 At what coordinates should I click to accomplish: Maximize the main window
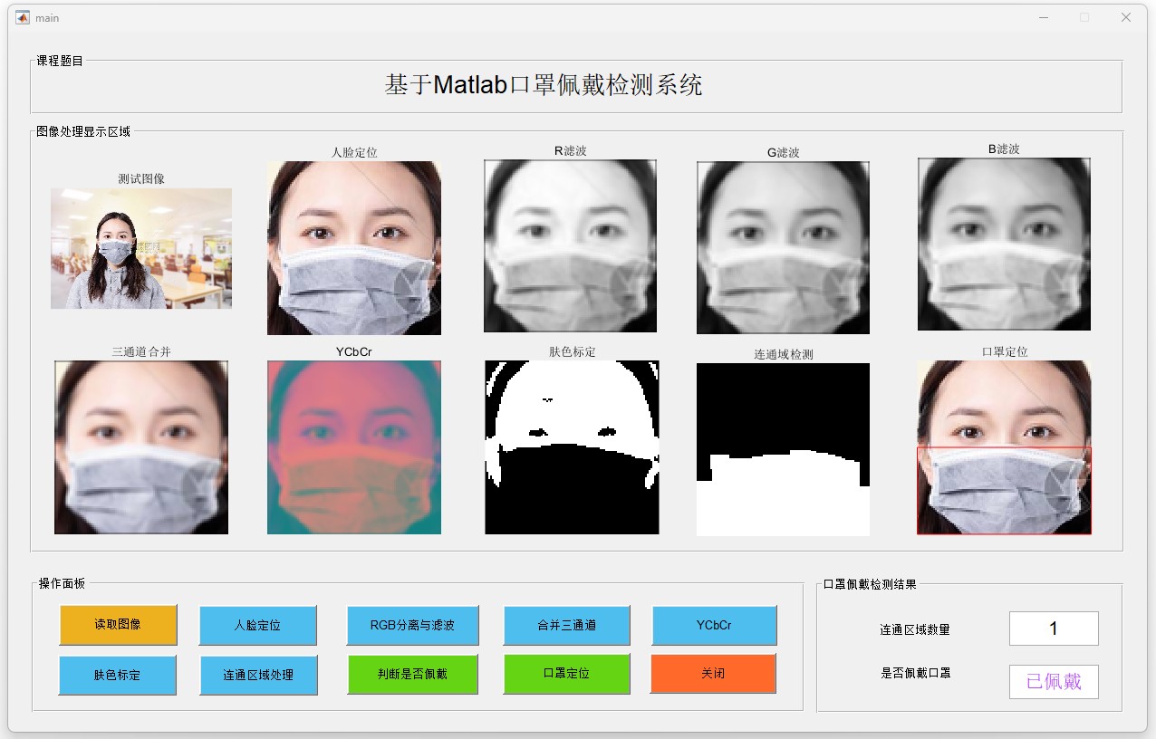click(1084, 17)
